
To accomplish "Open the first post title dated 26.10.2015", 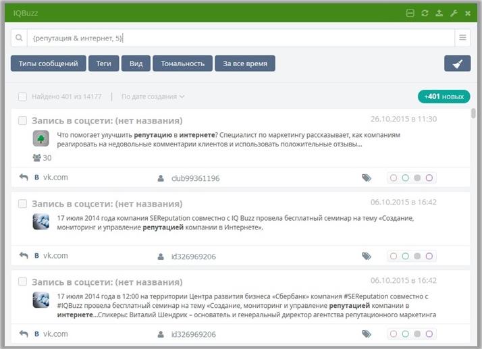I will click(107, 121).
